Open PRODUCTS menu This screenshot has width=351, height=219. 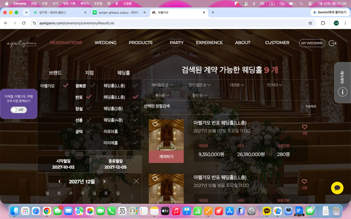click(x=140, y=42)
